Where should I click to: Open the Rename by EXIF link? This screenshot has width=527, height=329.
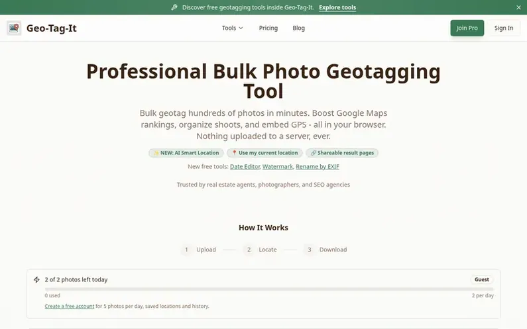point(318,167)
